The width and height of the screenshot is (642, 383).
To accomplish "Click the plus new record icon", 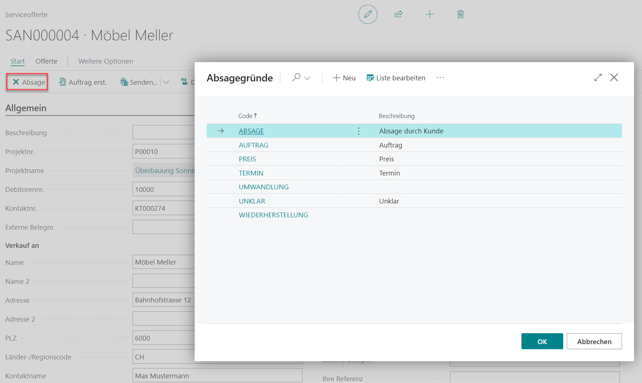I will pos(430,14).
